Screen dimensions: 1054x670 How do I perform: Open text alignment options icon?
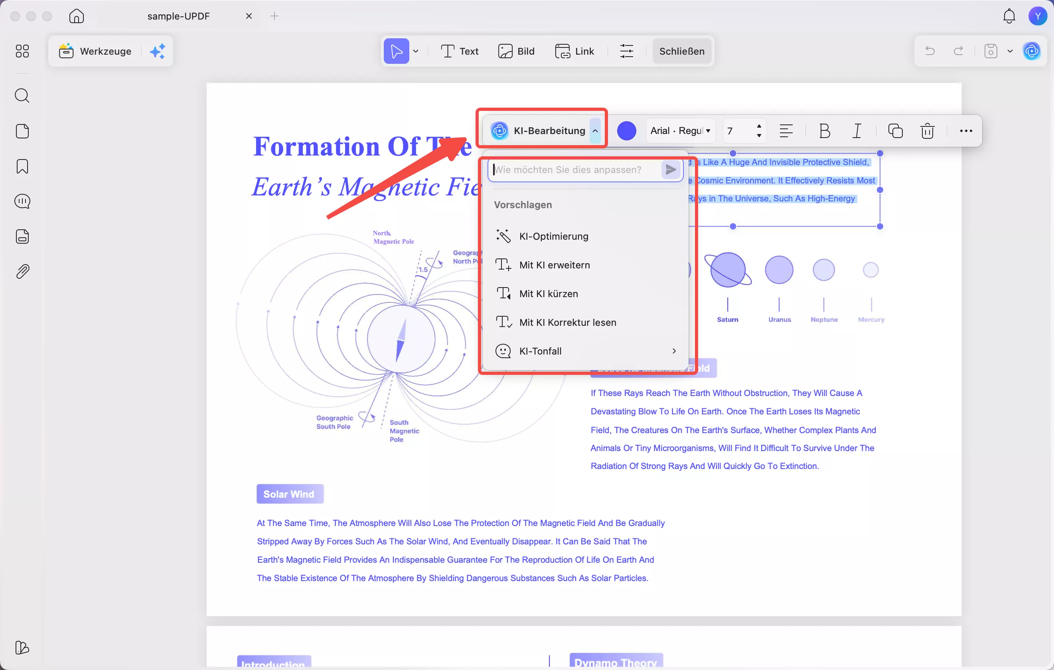click(x=786, y=131)
